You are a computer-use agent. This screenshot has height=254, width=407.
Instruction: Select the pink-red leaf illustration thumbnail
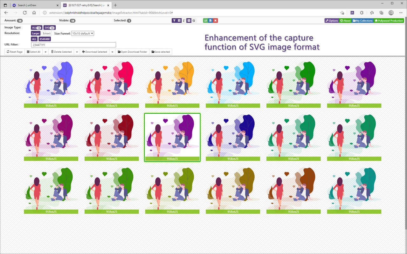(112, 84)
